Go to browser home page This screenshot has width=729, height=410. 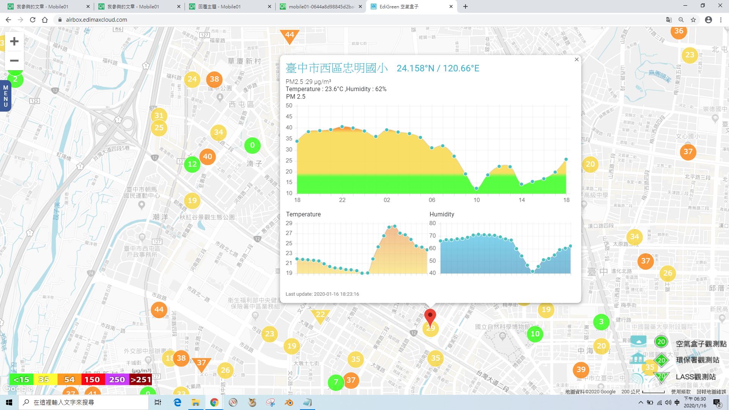pyautogui.click(x=45, y=20)
